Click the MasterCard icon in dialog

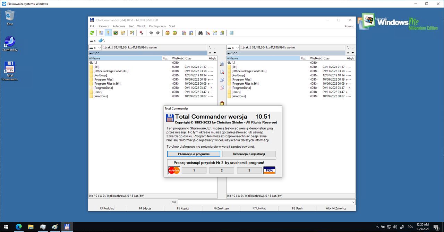174,170
